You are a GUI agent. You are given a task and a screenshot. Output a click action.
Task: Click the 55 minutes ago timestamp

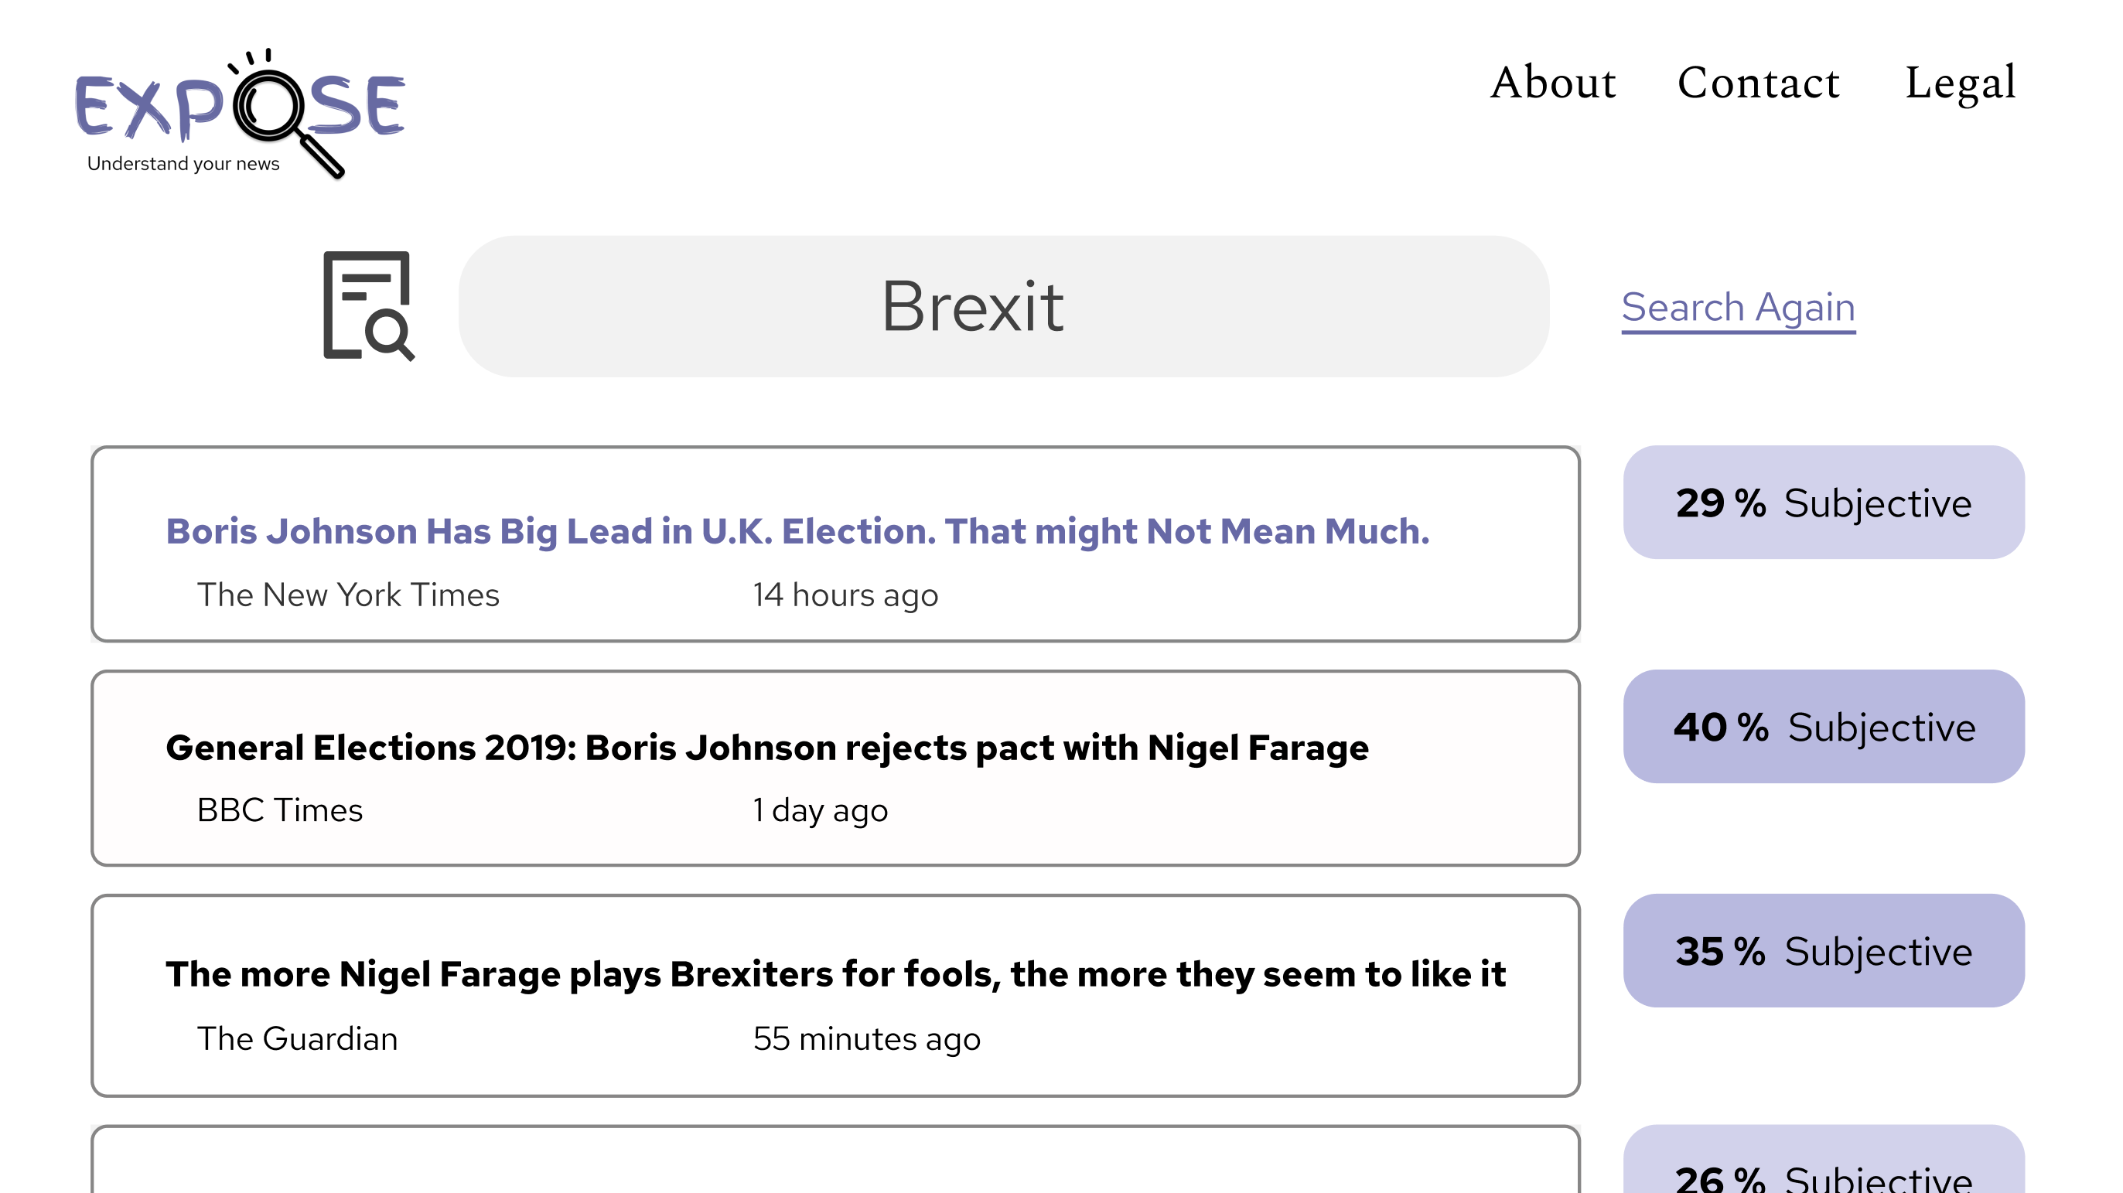pyautogui.click(x=866, y=1039)
